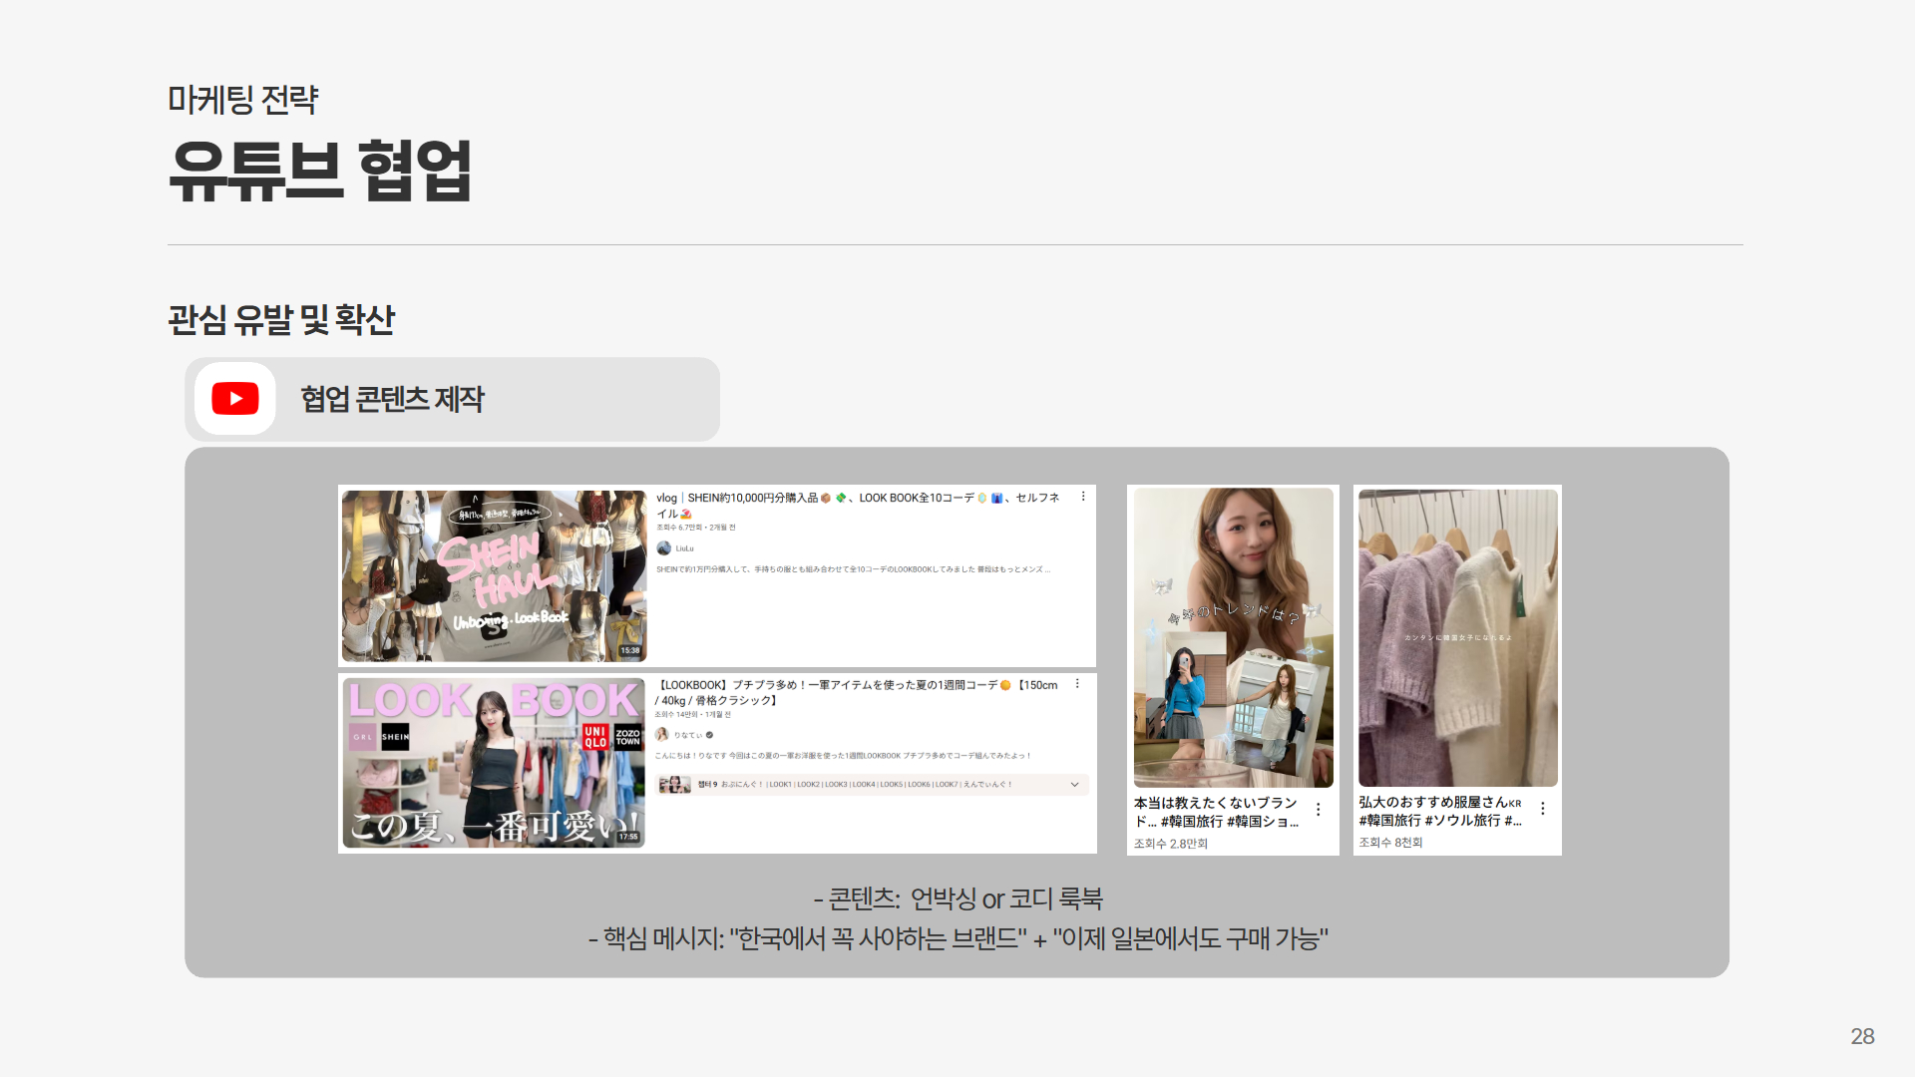The image size is (1915, 1077).
Task: Click the LiuLu channel avatar
Action: [664, 548]
